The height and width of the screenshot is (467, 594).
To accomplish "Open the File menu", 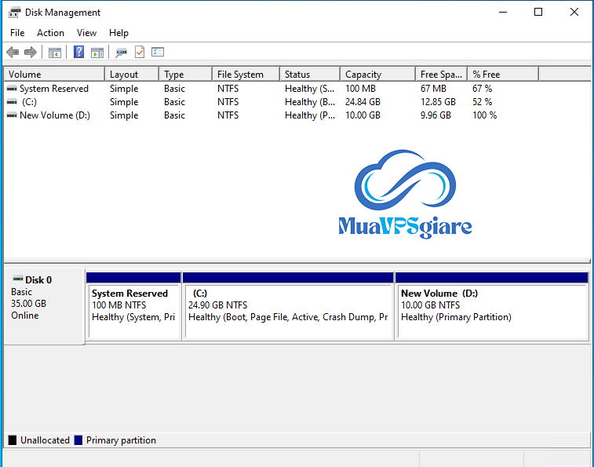I will [x=17, y=33].
